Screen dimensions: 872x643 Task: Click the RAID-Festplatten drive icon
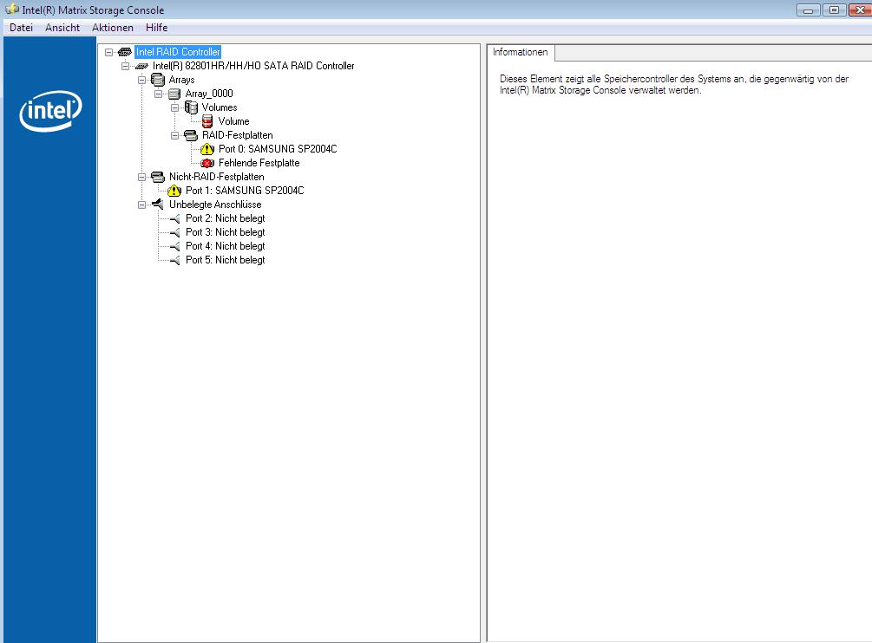tap(191, 135)
